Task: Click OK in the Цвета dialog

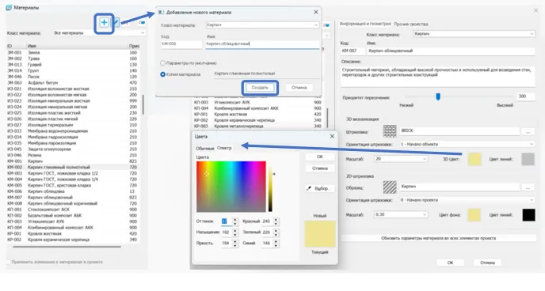Action: pos(320,157)
